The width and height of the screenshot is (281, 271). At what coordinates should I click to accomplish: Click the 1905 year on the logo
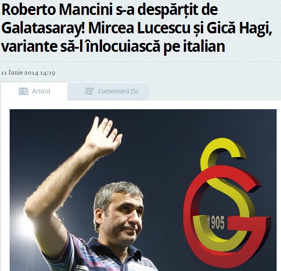click(x=216, y=222)
